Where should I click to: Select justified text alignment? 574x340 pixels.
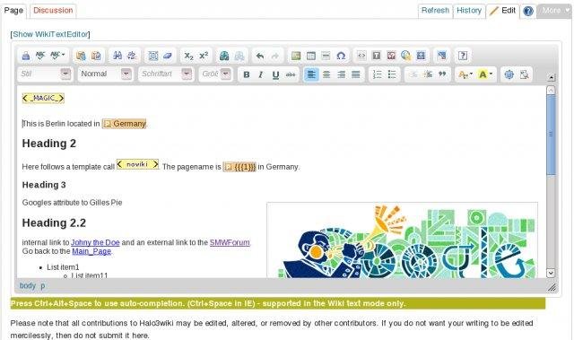point(356,74)
